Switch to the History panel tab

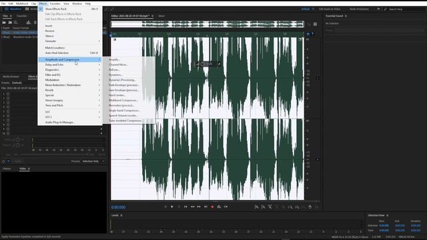(x=7, y=169)
